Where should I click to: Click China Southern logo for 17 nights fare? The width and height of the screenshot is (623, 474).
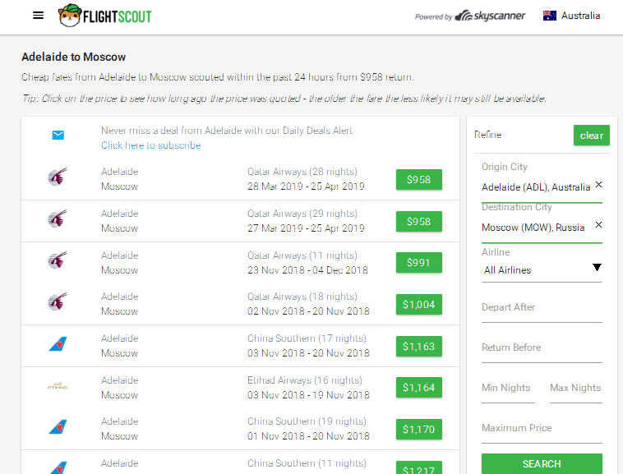(58, 344)
